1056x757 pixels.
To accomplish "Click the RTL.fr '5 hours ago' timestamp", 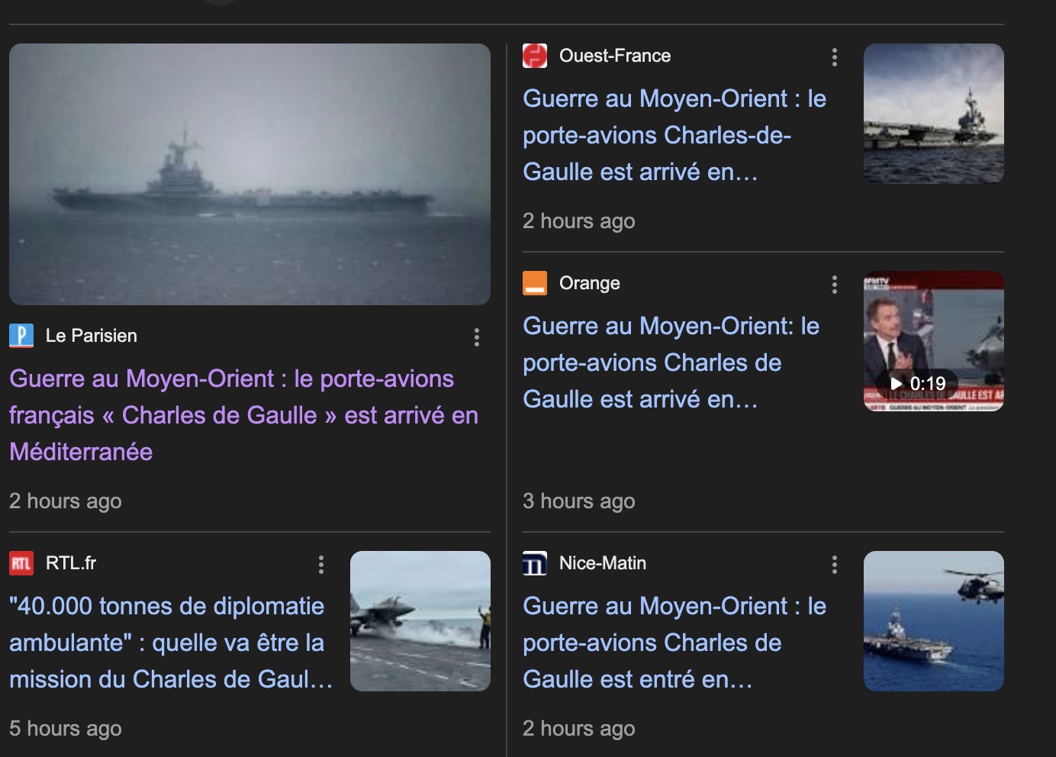I will [x=66, y=729].
